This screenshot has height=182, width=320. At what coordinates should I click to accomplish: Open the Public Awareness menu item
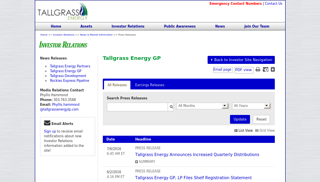180,26
